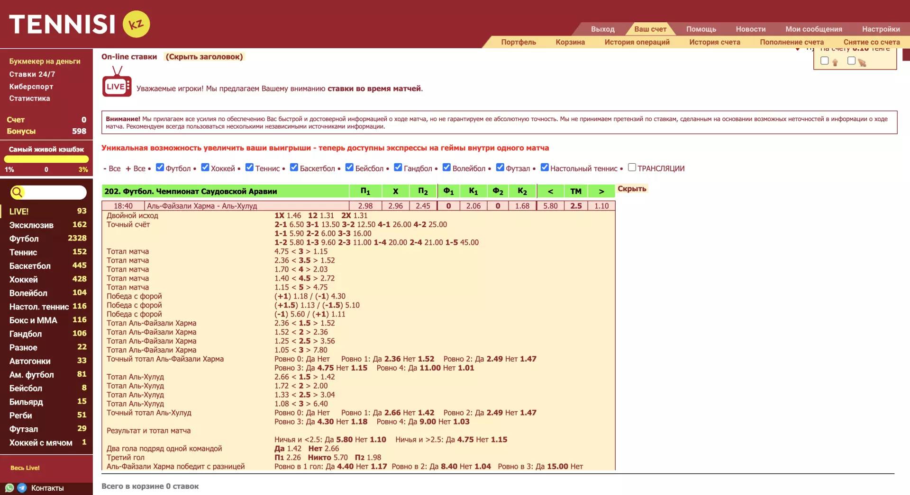This screenshot has width=910, height=495.
Task: Select П2 odds 2.45
Action: pos(423,206)
